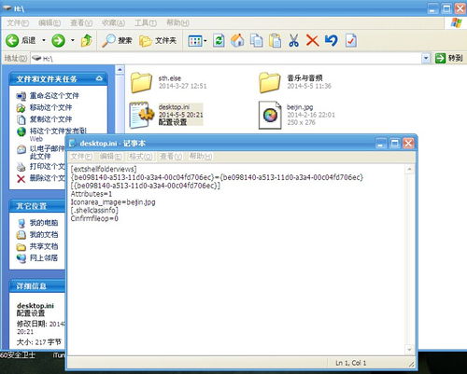Open Explorer's 工具(T) menu
This screenshot has width=467, height=374.
(146, 23)
